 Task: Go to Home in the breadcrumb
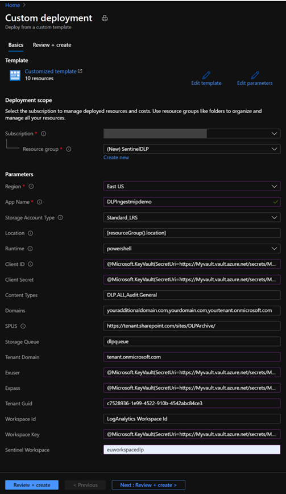point(13,5)
